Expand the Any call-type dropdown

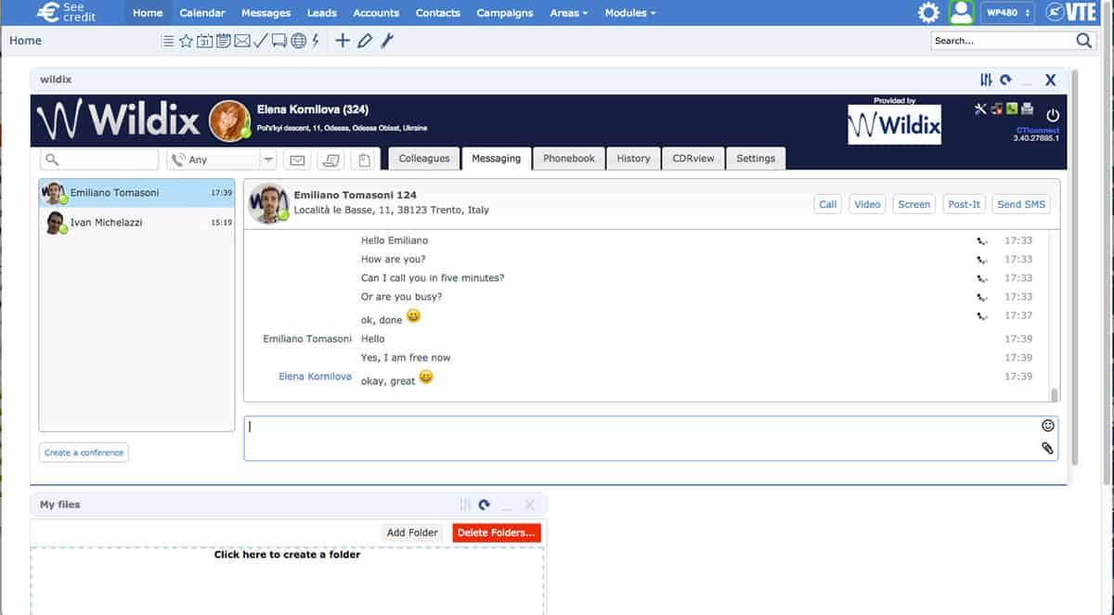click(x=268, y=160)
